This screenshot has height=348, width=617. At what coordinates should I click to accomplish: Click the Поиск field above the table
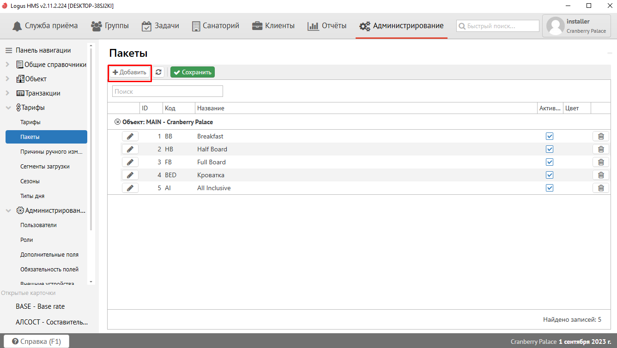point(168,91)
